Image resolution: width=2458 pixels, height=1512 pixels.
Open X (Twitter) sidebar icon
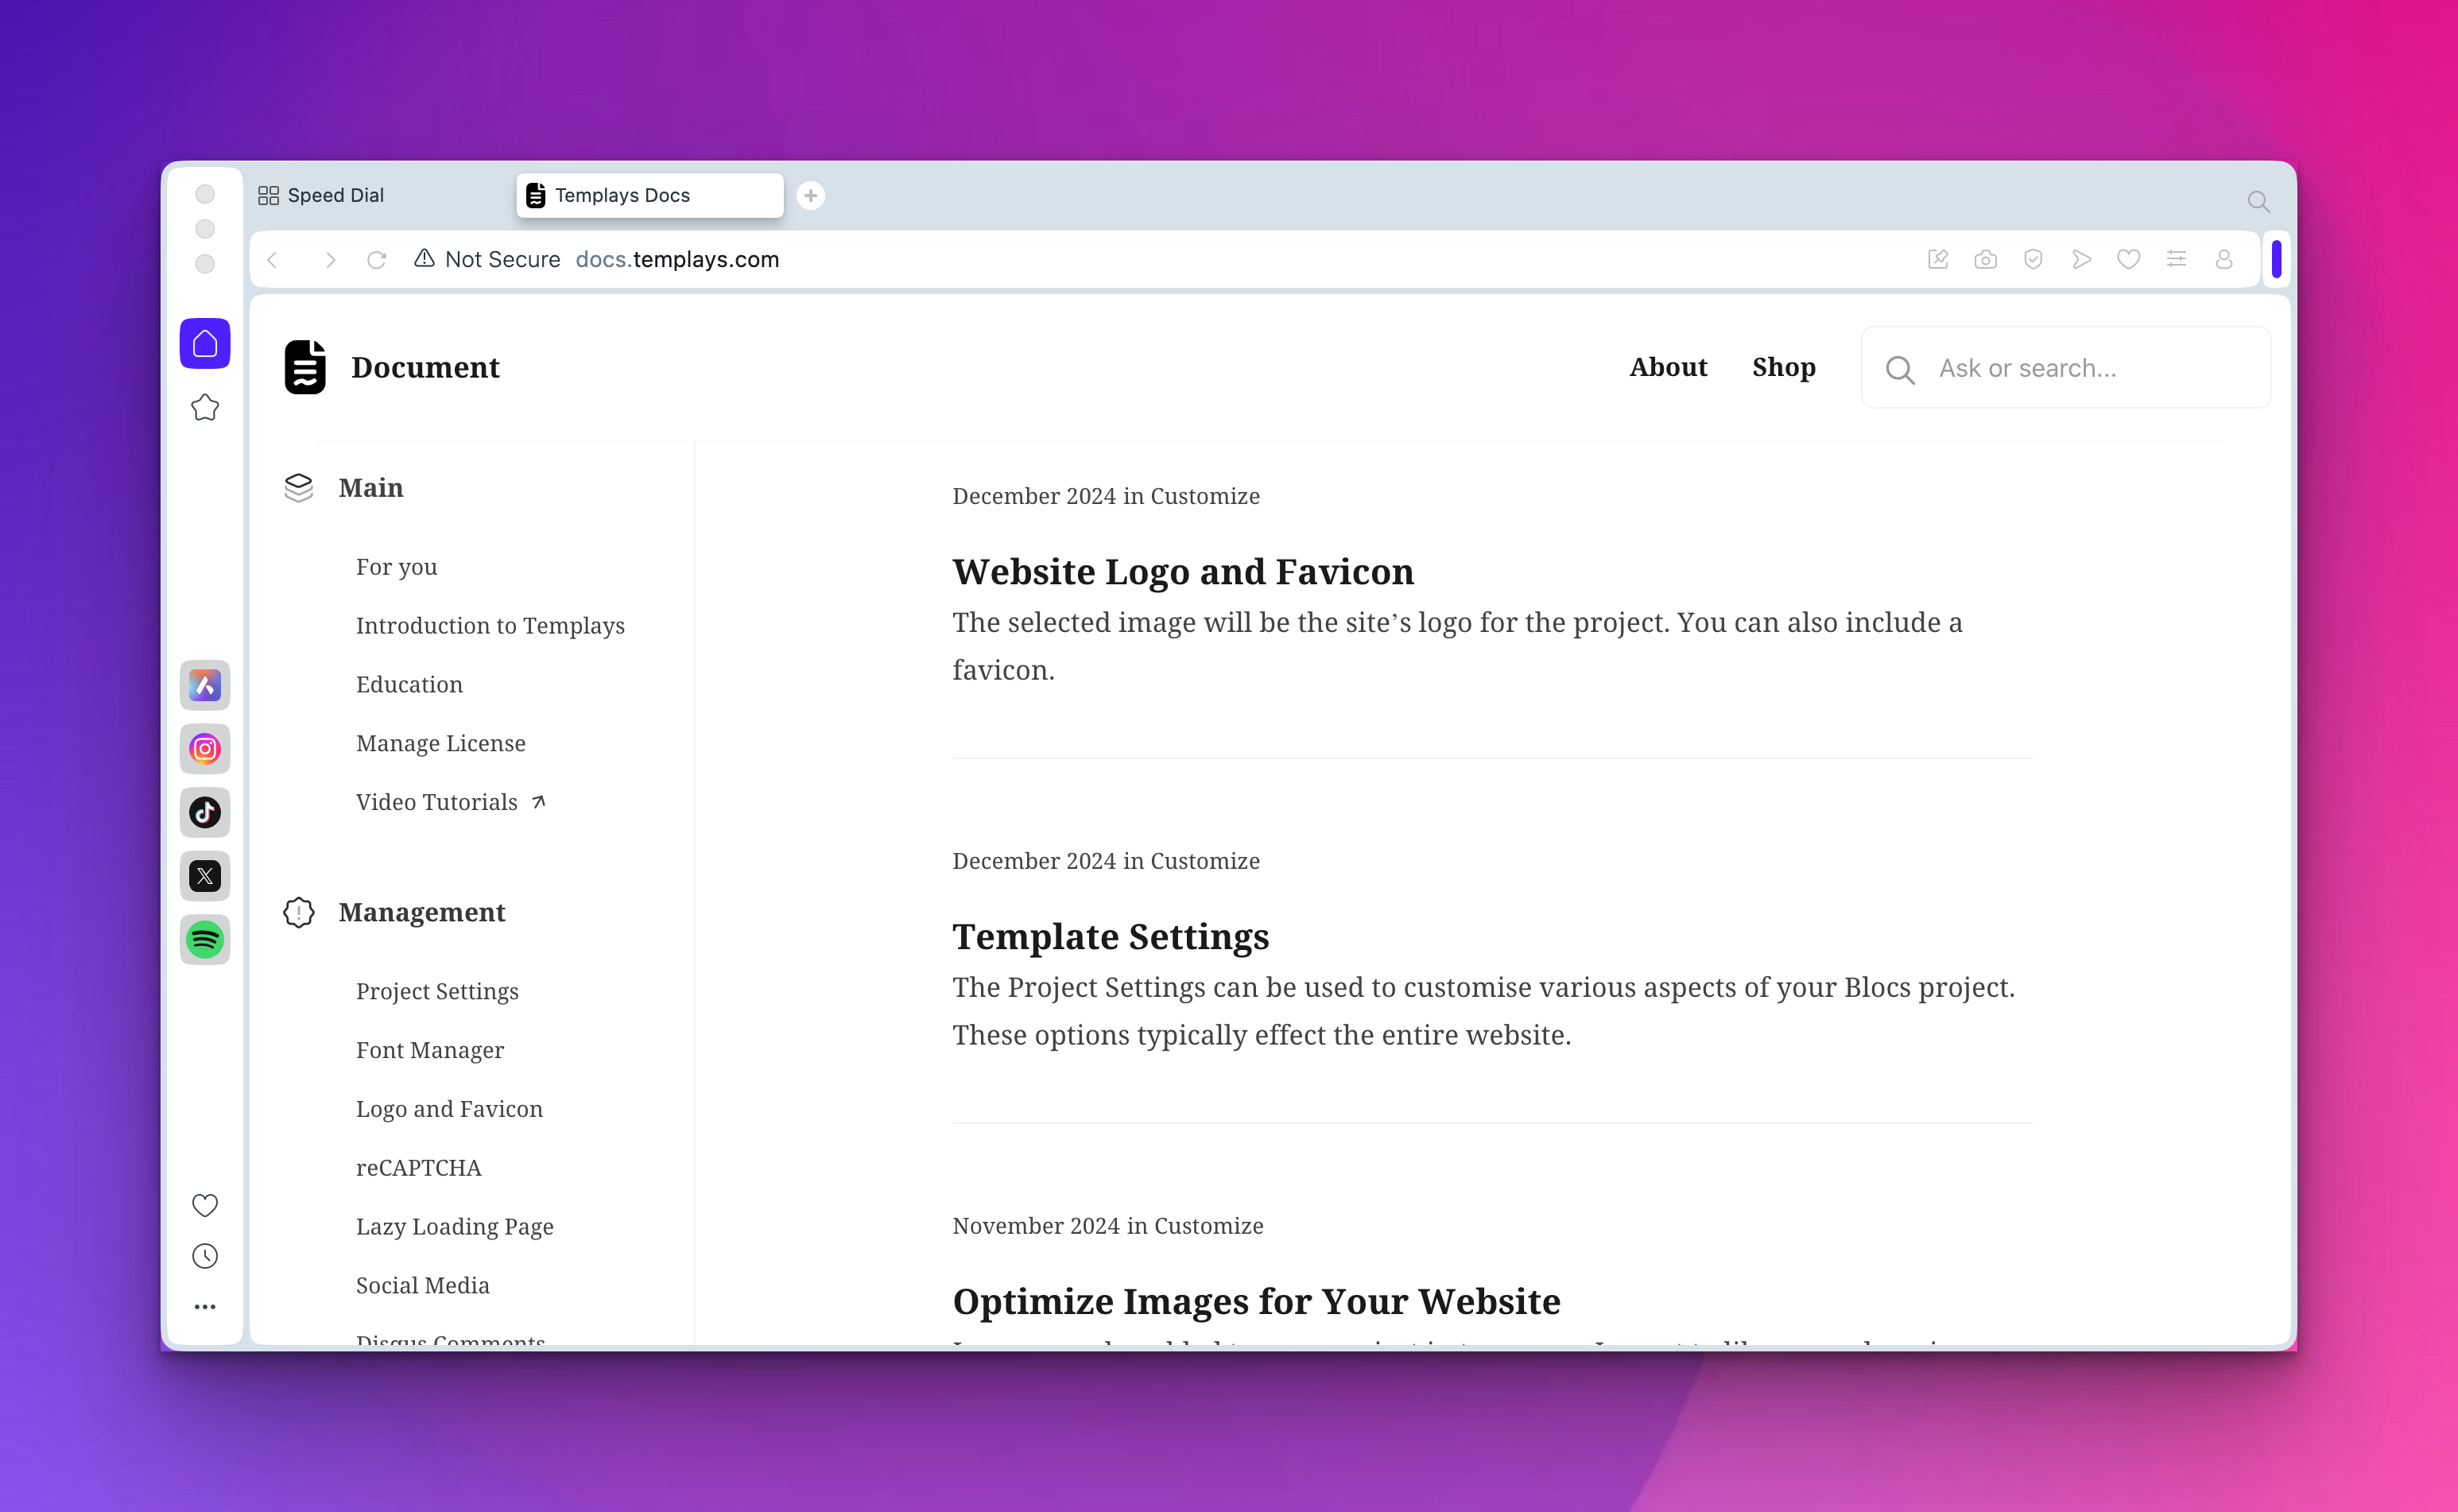point(205,876)
